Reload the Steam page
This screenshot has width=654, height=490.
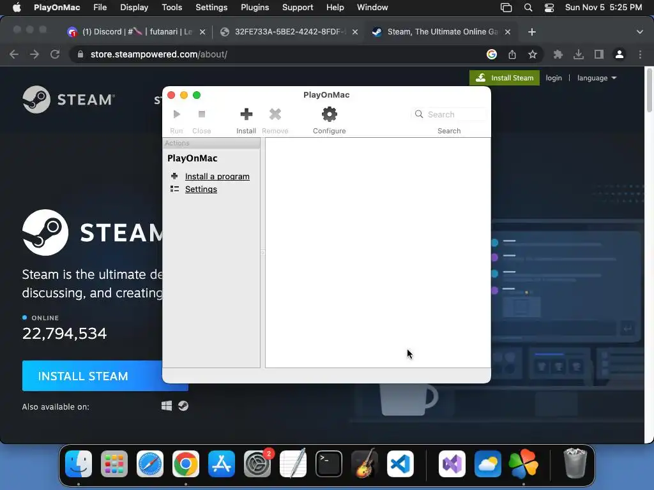(x=55, y=54)
